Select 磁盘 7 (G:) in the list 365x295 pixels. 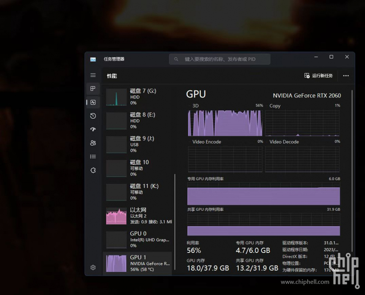tap(137, 97)
